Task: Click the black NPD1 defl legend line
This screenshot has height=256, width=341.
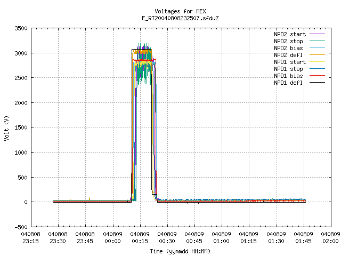Action: [x=317, y=83]
